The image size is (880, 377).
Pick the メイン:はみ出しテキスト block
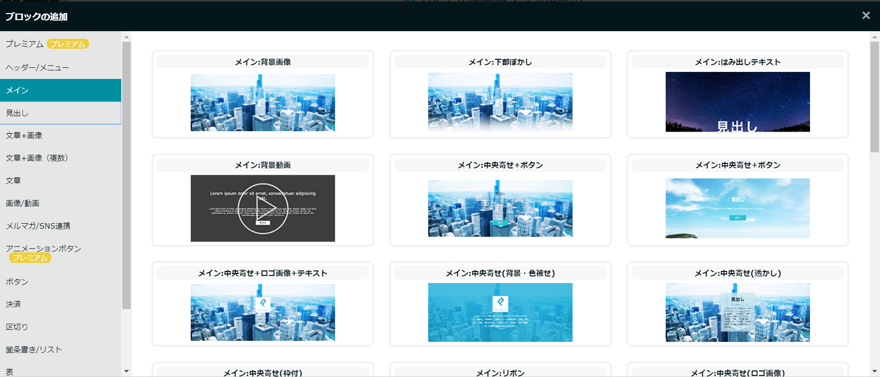(x=738, y=94)
